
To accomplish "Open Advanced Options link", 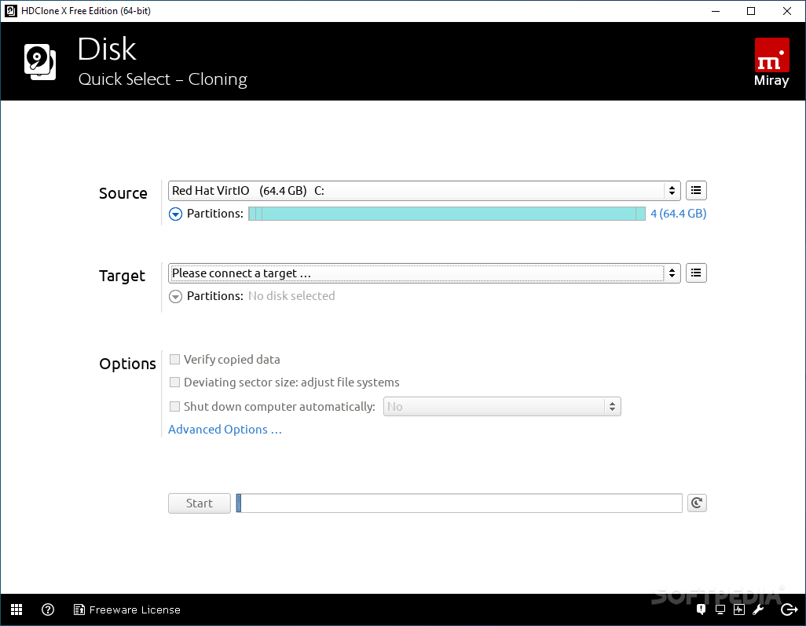I will [x=225, y=429].
